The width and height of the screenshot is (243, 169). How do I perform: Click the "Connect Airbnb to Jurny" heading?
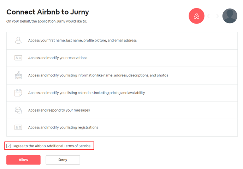tap(48, 12)
